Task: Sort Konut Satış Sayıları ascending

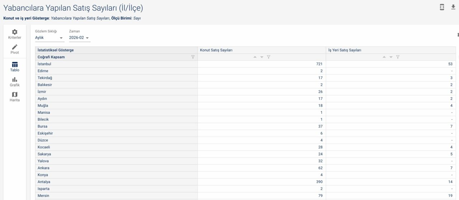Action: click(255, 57)
